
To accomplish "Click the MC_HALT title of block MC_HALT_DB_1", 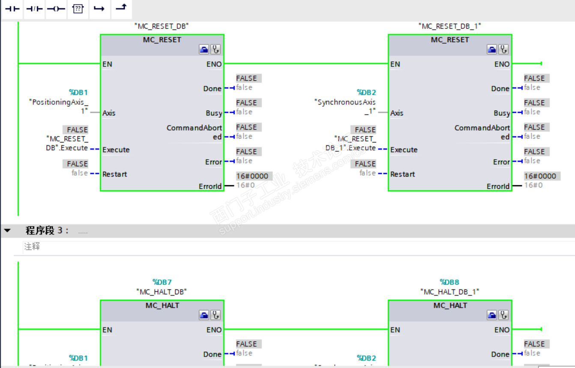I will click(x=450, y=305).
